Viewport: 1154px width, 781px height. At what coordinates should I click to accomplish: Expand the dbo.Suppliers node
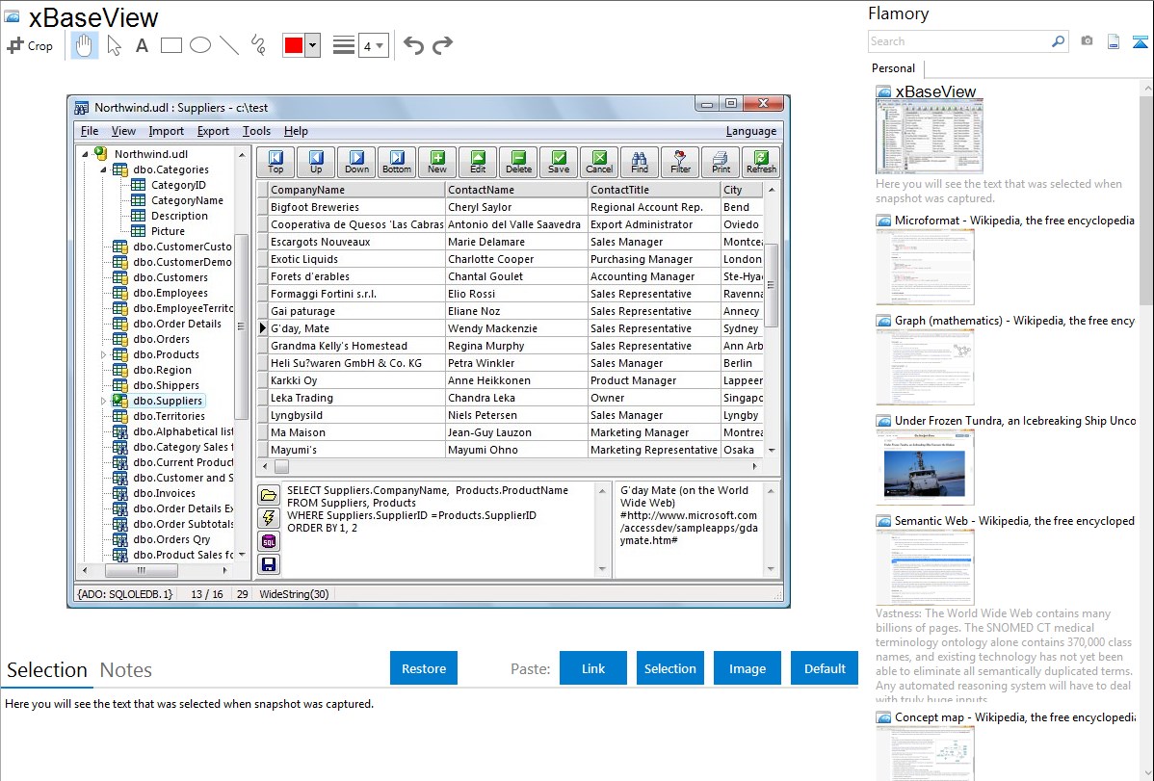pos(104,402)
